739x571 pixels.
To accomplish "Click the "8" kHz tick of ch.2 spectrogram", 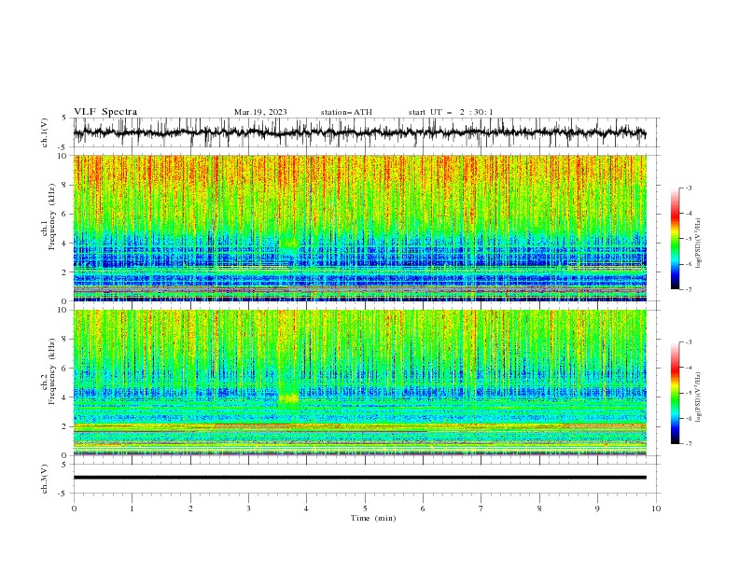I will pos(64,340).
